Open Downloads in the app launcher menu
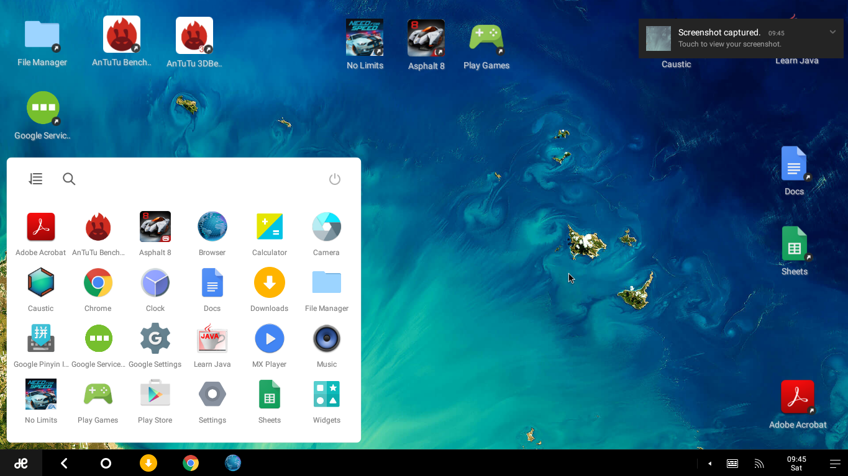Screen dimensions: 848x476 270,283
